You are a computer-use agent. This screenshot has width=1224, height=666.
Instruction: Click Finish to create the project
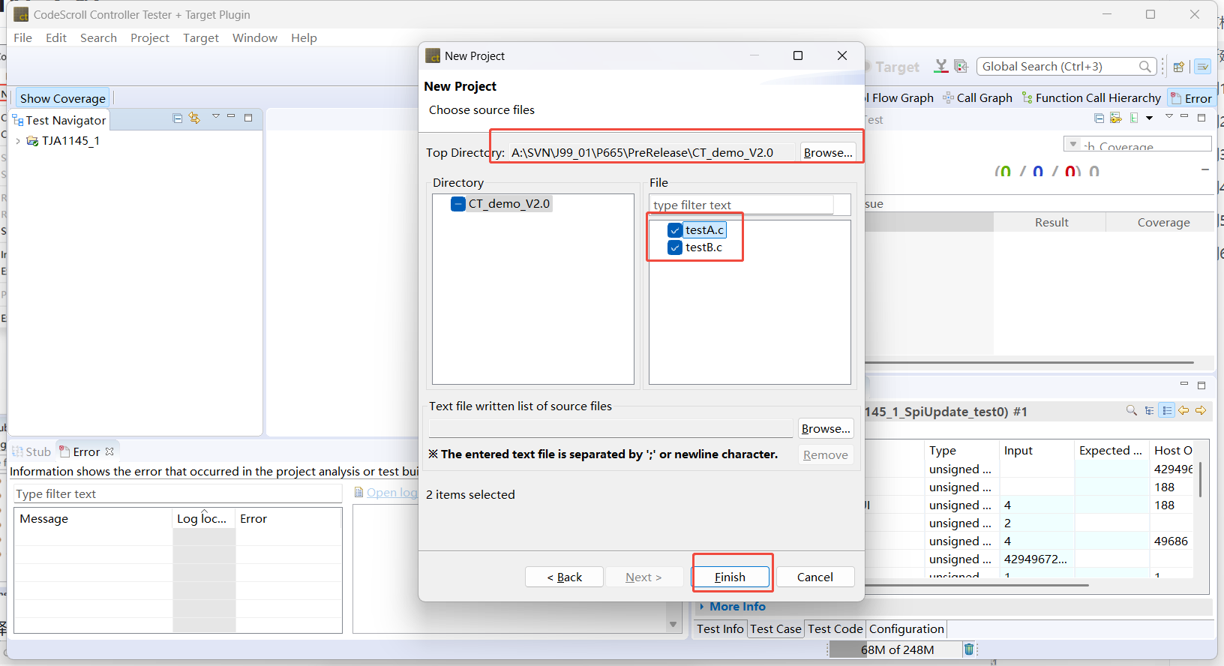pyautogui.click(x=730, y=577)
